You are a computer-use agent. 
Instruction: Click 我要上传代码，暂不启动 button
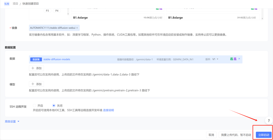tap(236, 135)
